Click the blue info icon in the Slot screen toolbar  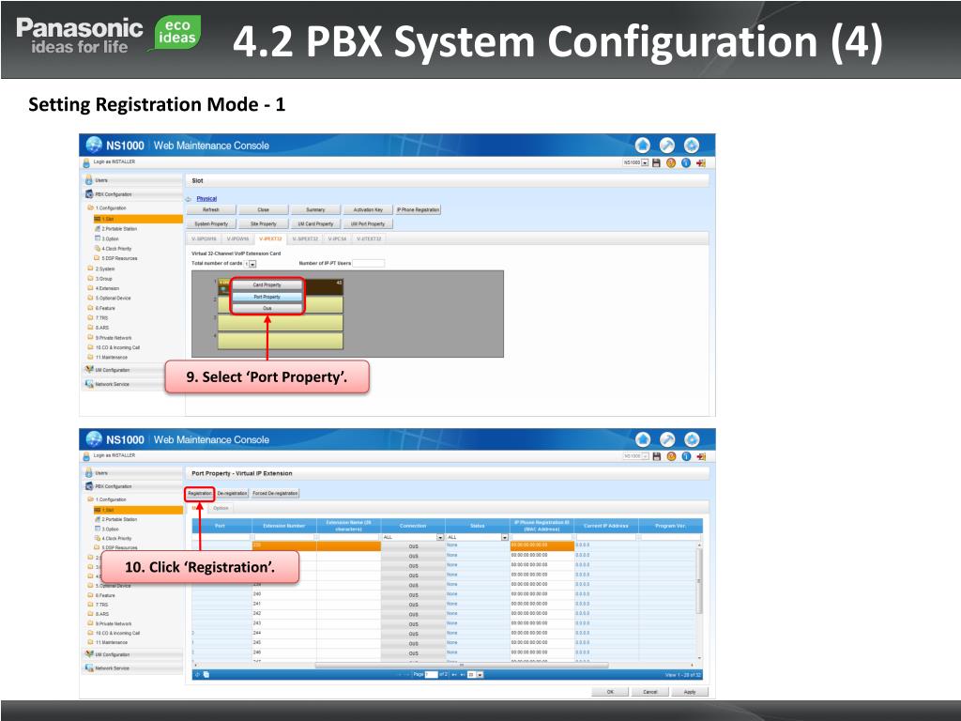pos(686,163)
